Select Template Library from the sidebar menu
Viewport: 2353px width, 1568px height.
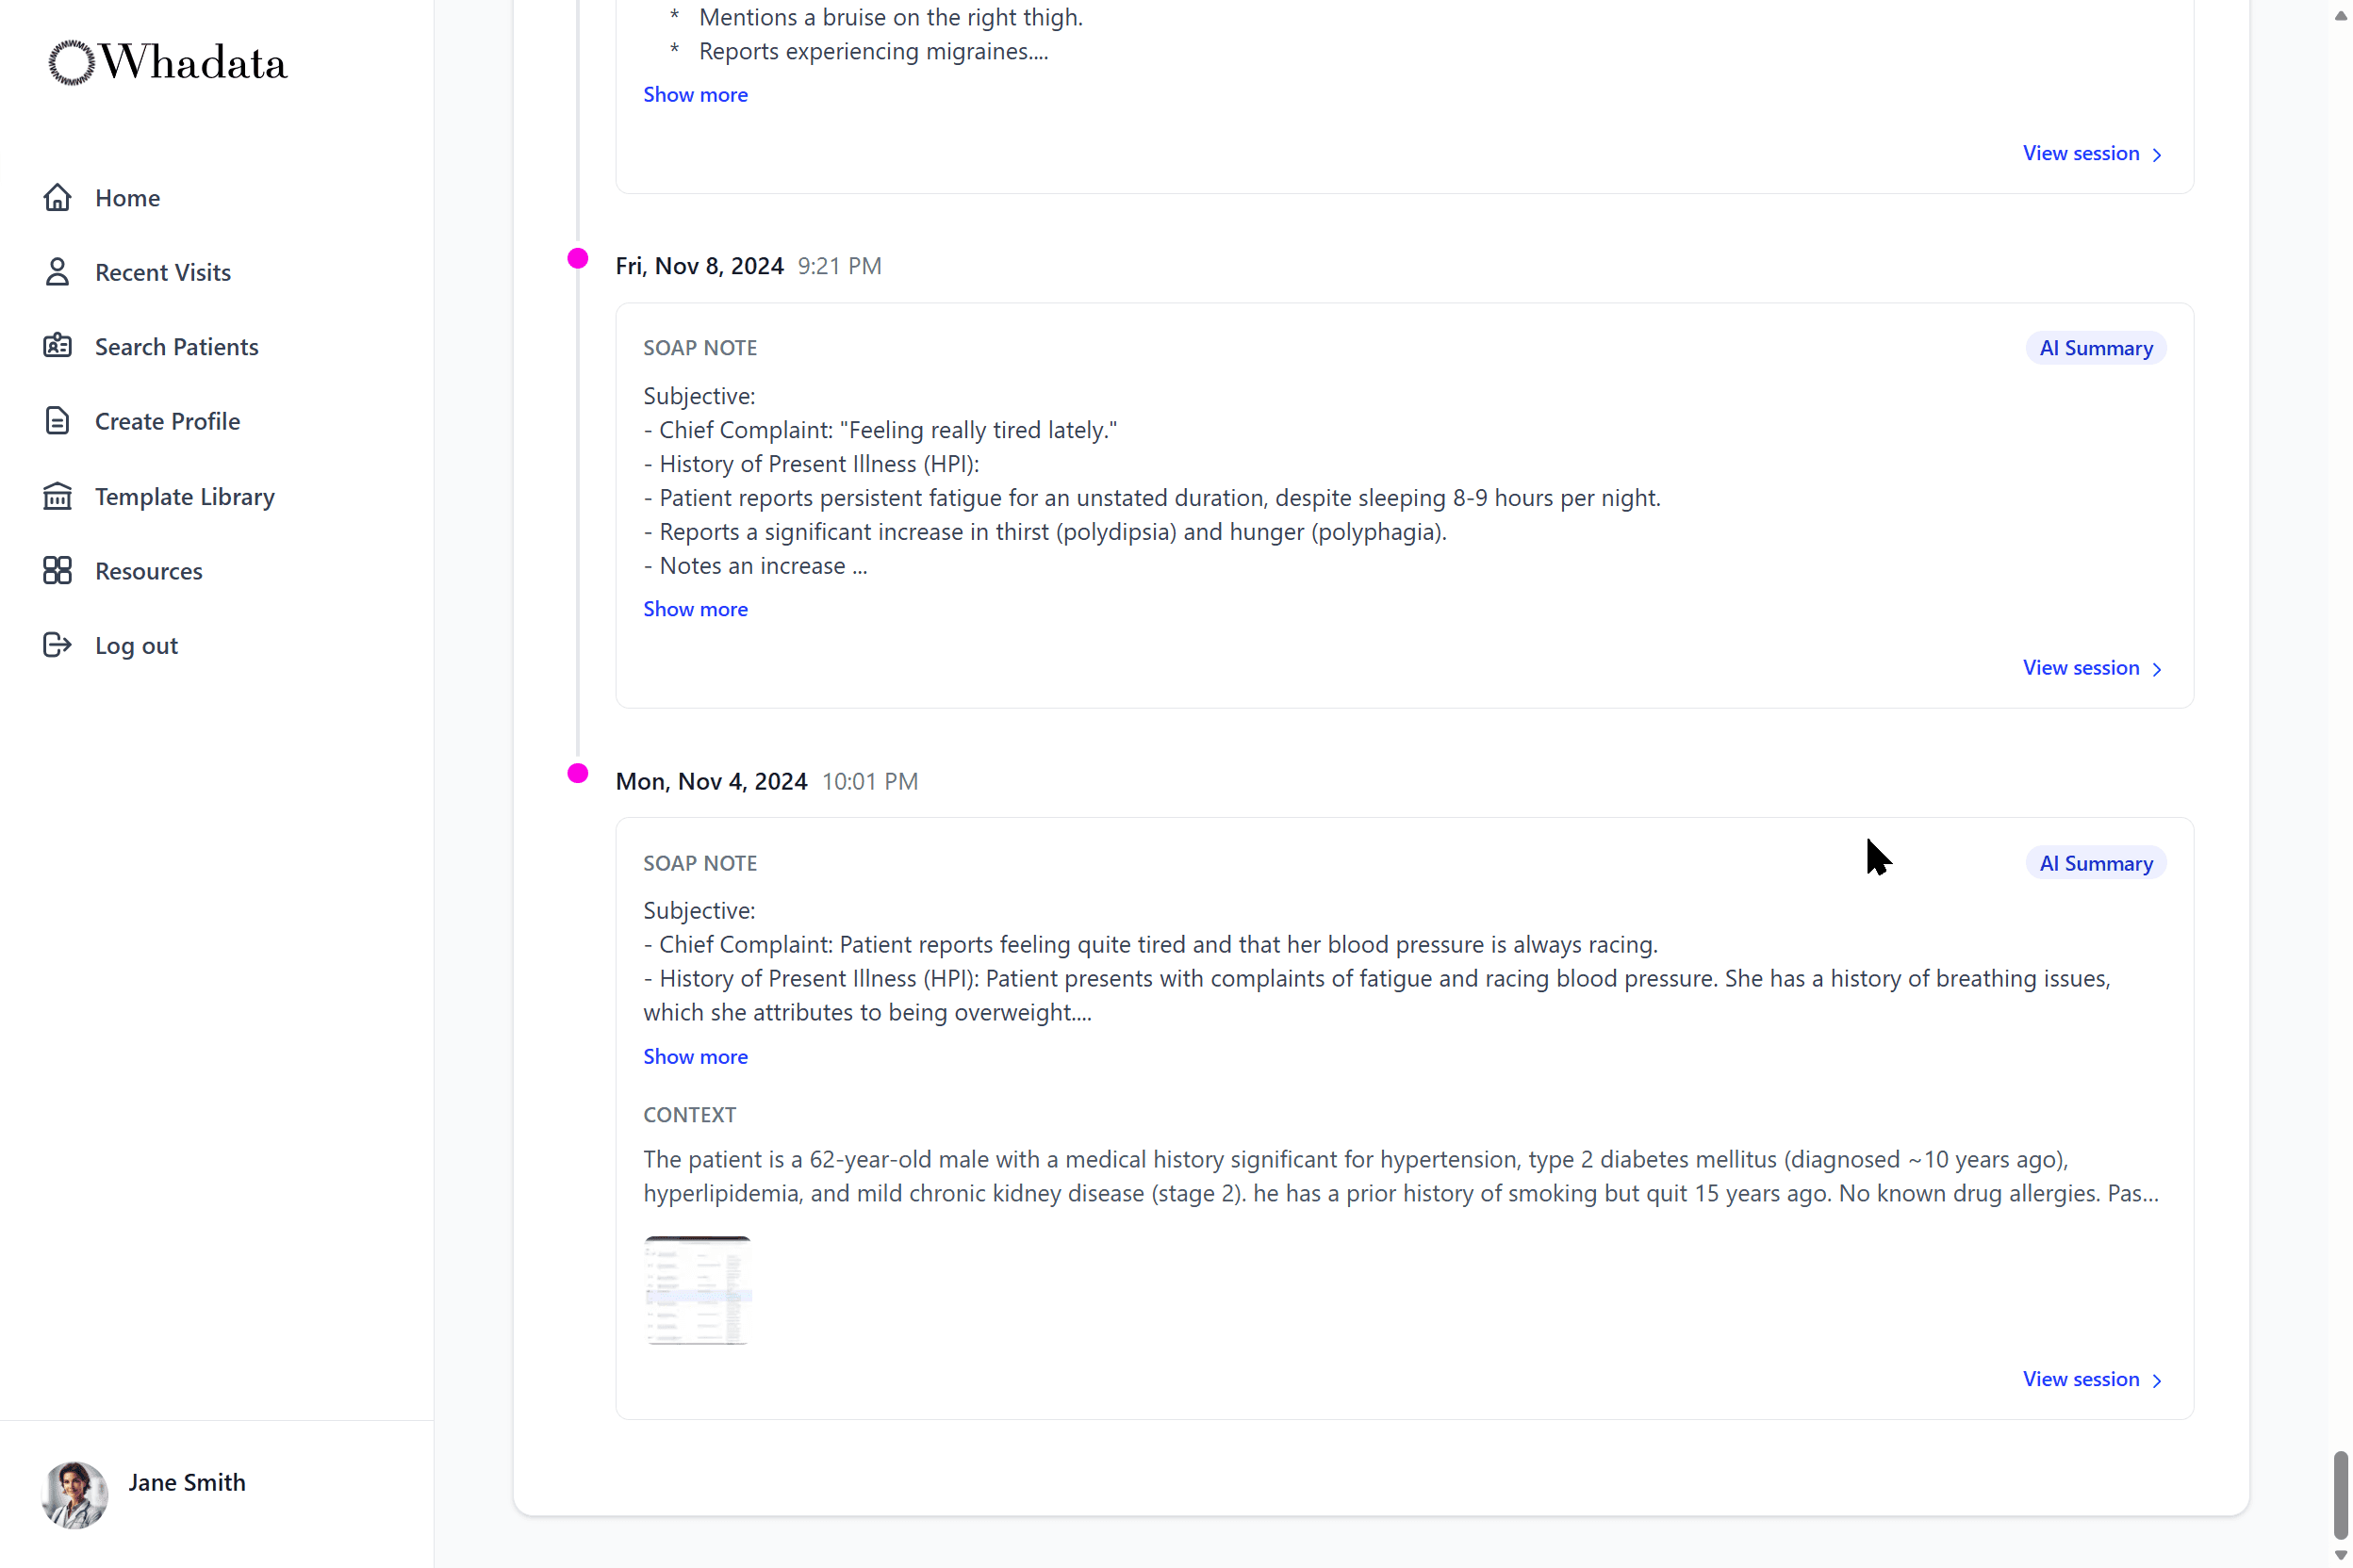coord(185,495)
